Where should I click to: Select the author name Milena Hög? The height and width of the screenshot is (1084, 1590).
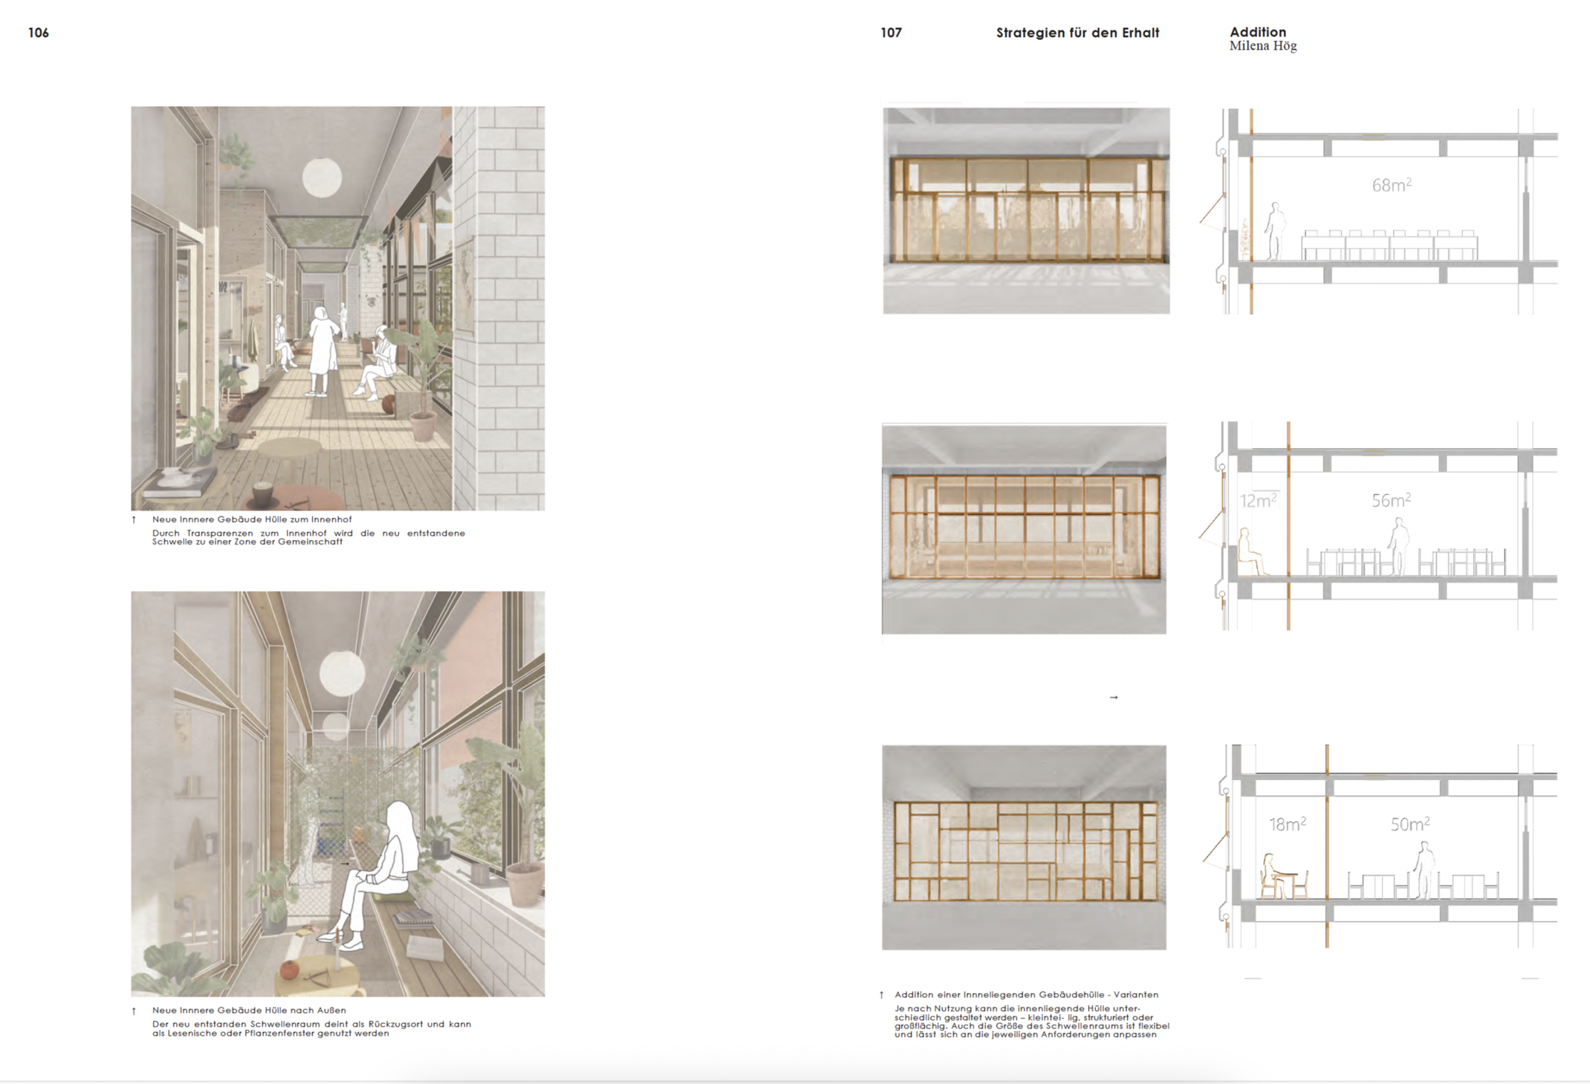point(1262,46)
